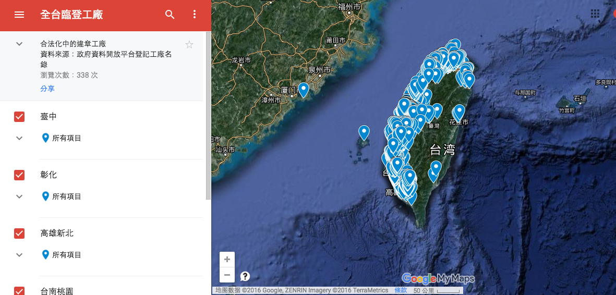Screen dimensions: 616x295
Task: Select 所有項目 under 彰化
Action: coord(67,196)
